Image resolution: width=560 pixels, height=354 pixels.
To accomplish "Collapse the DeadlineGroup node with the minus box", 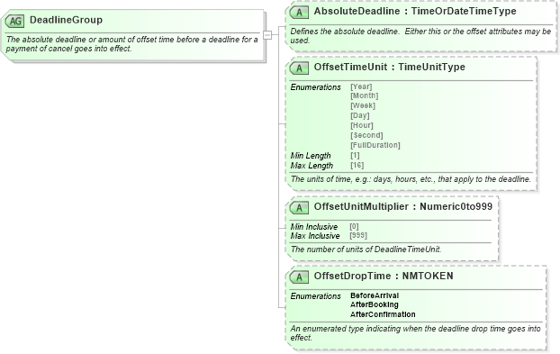I will click(267, 35).
